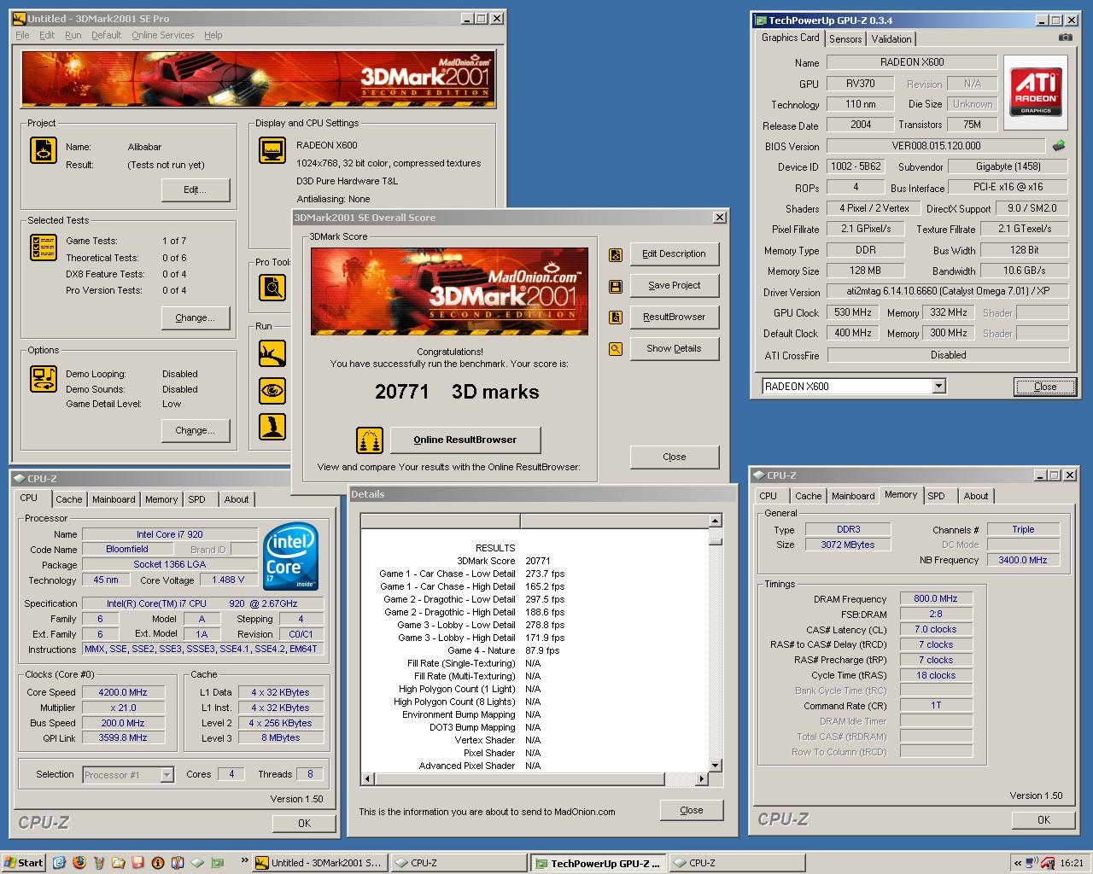
Task: Click the Save Project button
Action: [675, 285]
